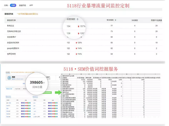Click the red up arrow beside 120%
The width and height of the screenshot is (169, 126).
(76, 43)
